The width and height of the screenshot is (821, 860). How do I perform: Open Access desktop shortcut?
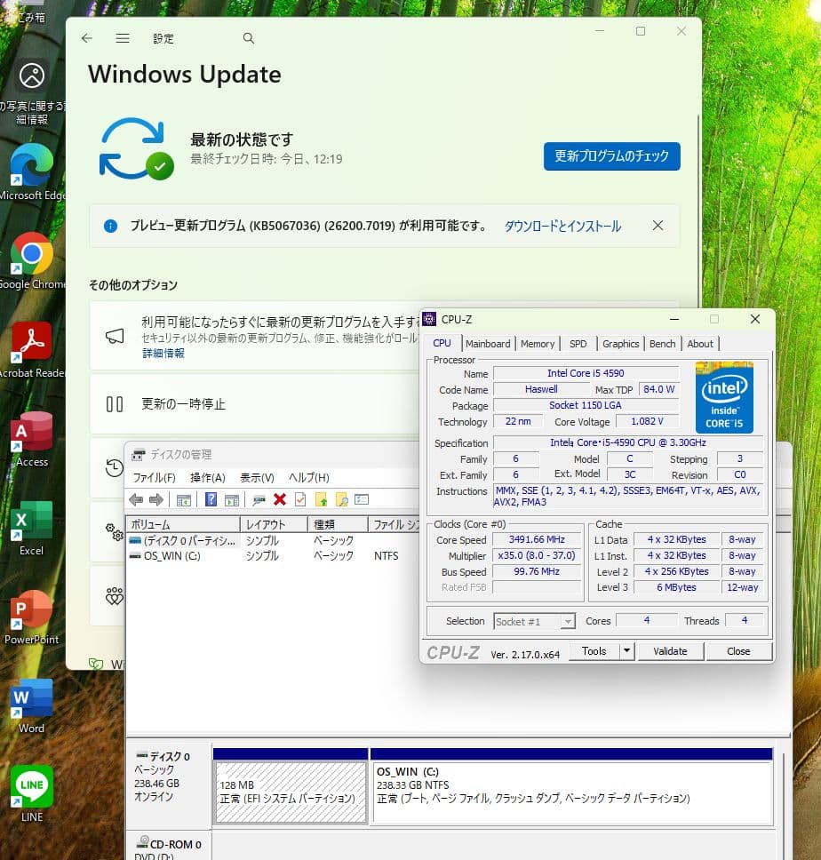click(32, 440)
